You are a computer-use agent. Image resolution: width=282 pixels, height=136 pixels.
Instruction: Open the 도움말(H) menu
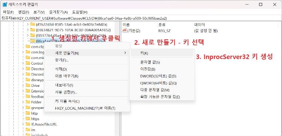(x=80, y=12)
